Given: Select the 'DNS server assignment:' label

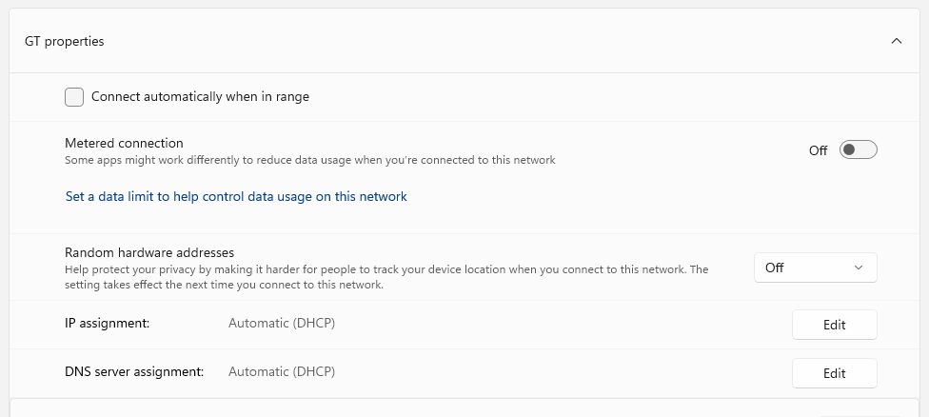Looking at the screenshot, I should tap(134, 372).
